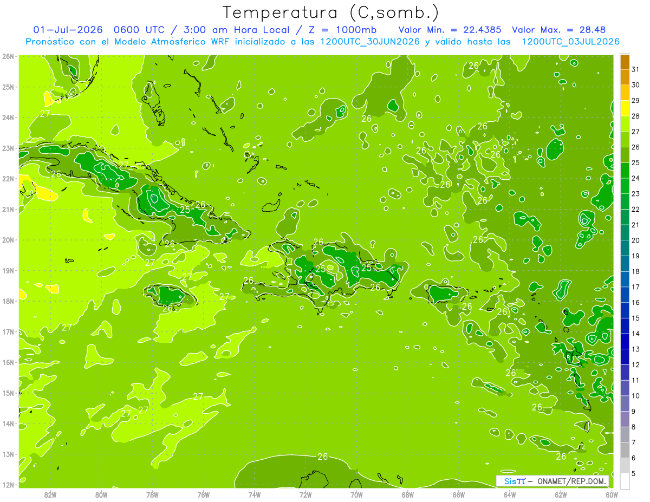This screenshot has height=502, width=650.
Task: Pick the green swatch between 24 and 25
Action: 625,171
